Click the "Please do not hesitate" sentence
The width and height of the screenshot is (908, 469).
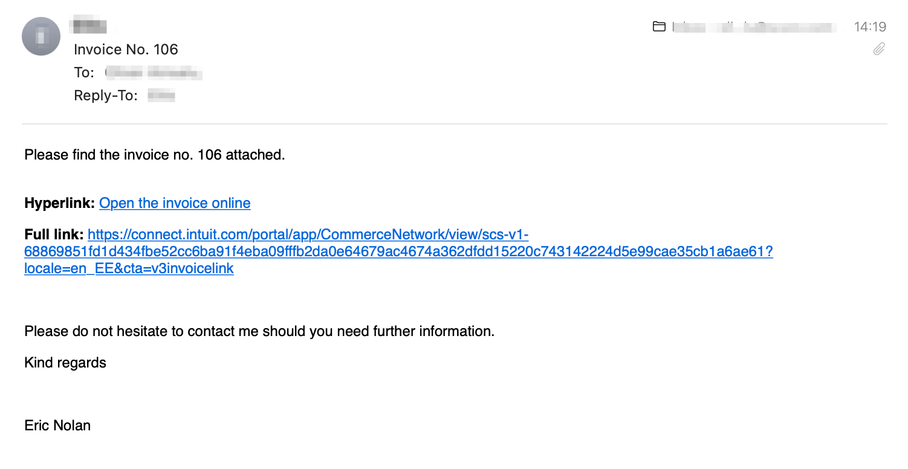pos(259,331)
